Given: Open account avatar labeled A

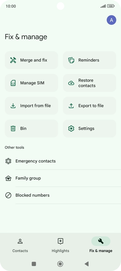Looking at the screenshot, I should [x=111, y=20].
